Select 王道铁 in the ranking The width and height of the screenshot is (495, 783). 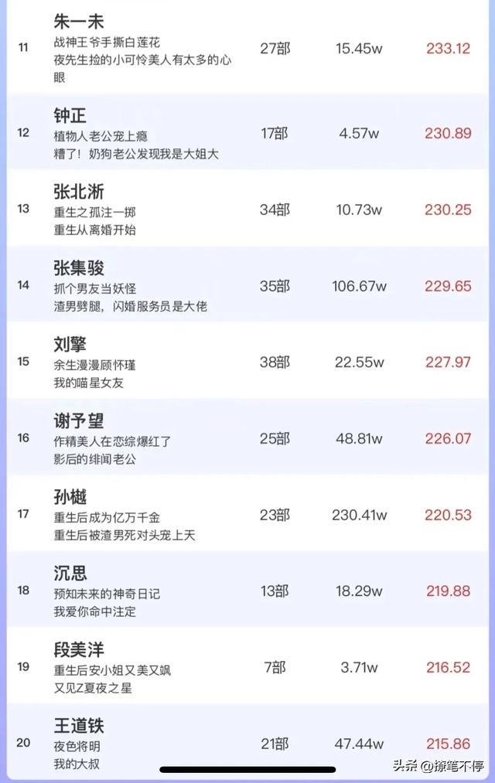click(79, 726)
